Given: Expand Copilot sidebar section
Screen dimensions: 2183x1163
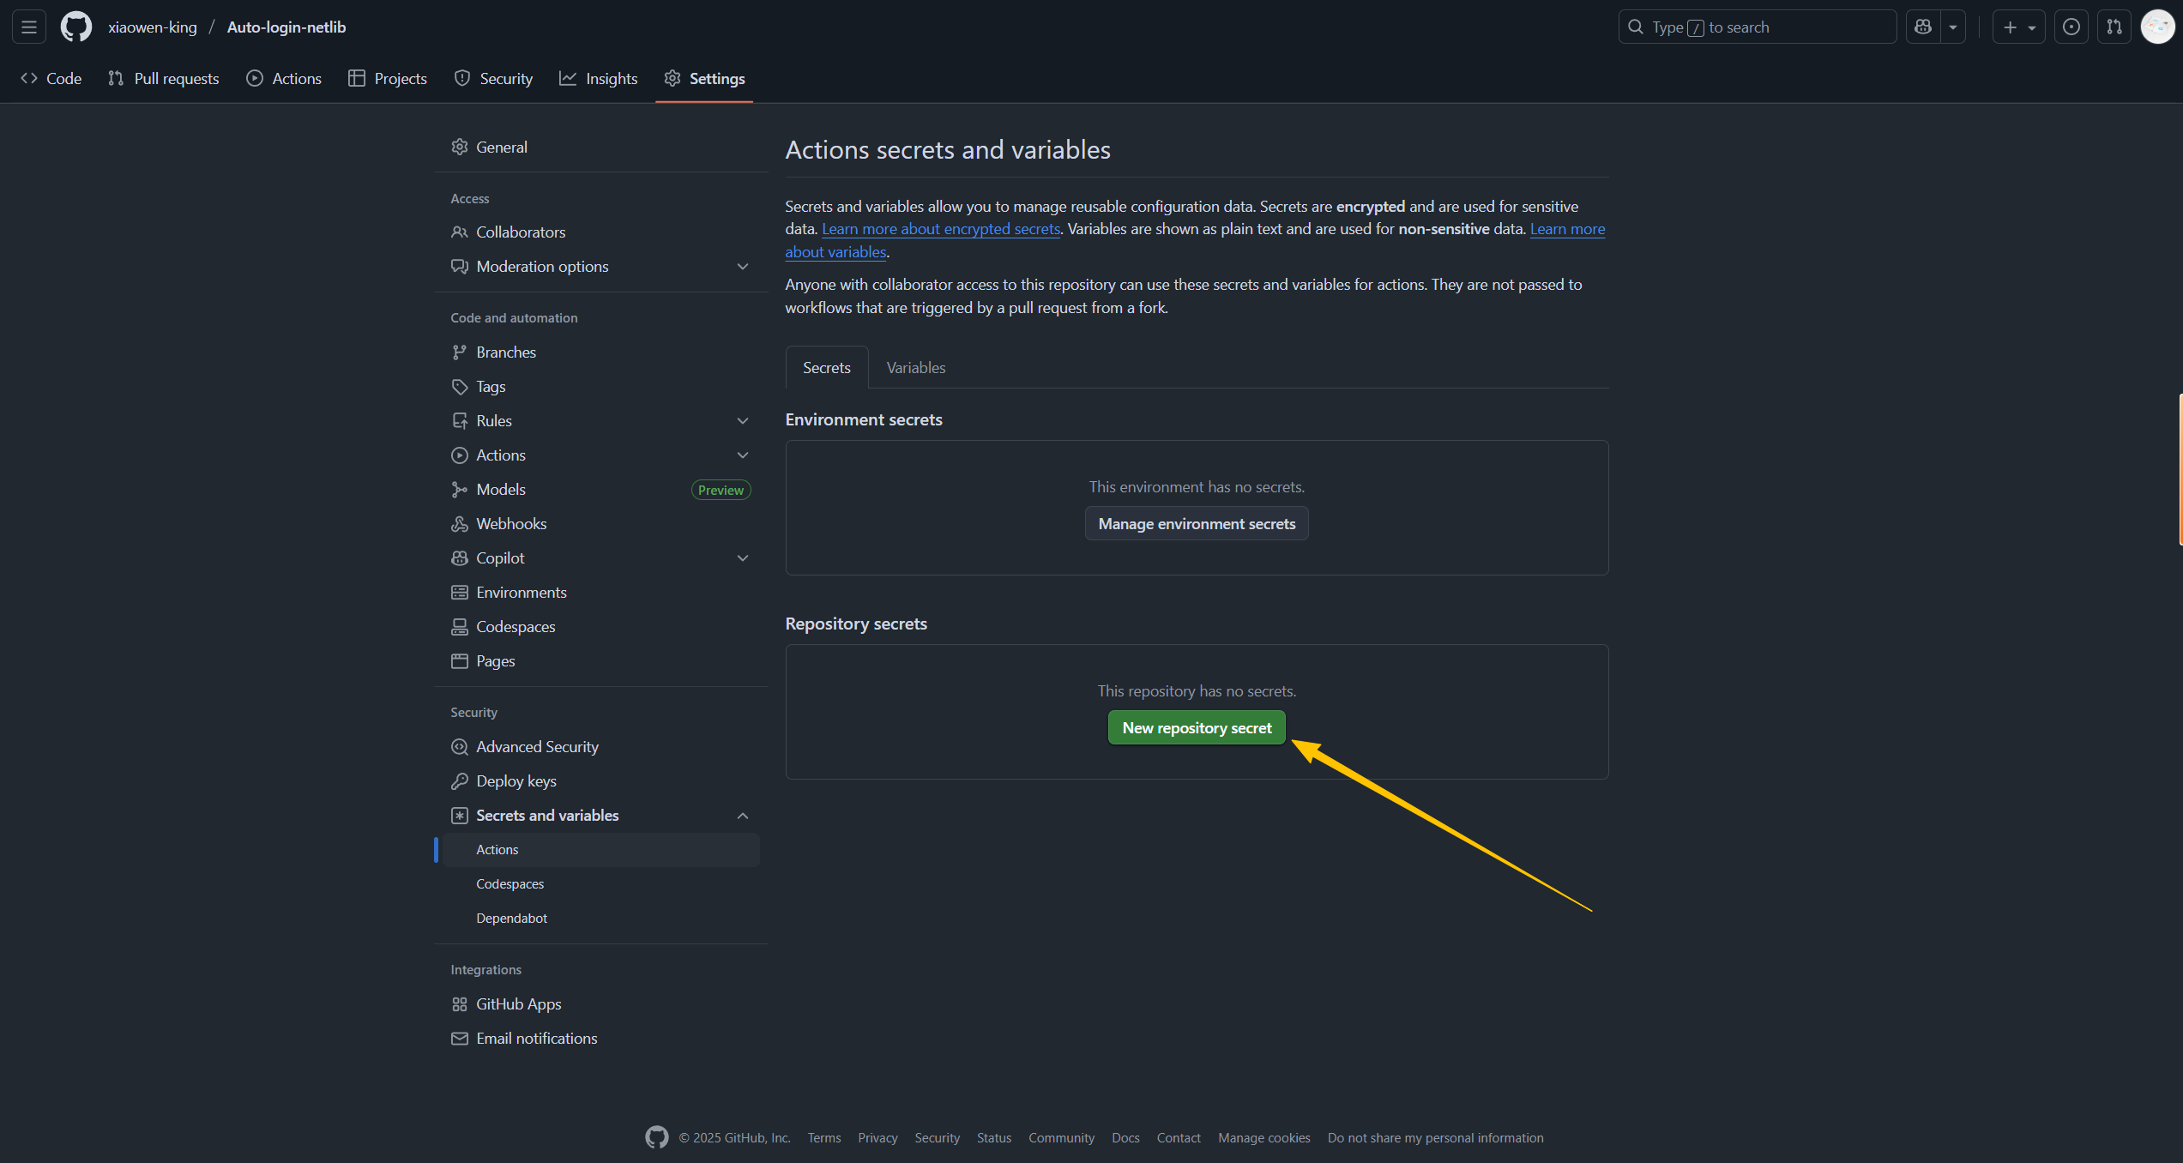Looking at the screenshot, I should coord(743,558).
